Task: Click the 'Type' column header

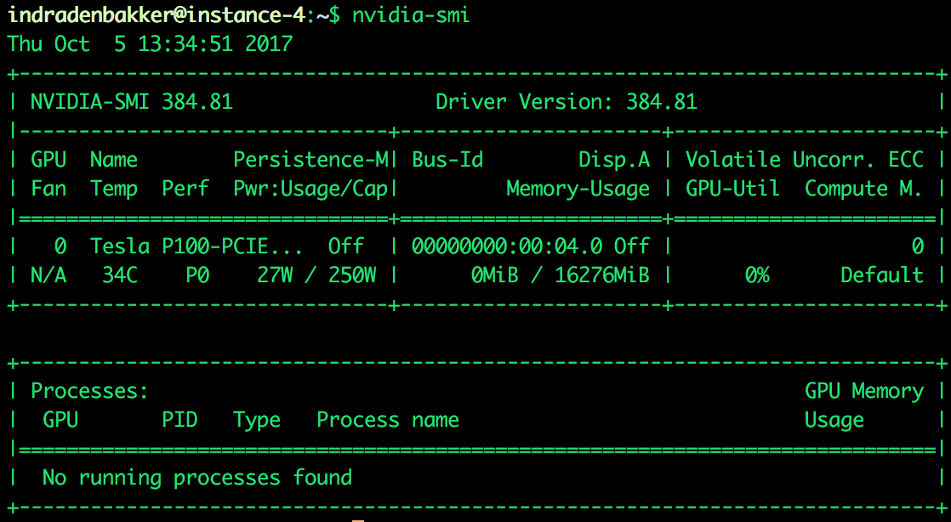Action: 257,420
